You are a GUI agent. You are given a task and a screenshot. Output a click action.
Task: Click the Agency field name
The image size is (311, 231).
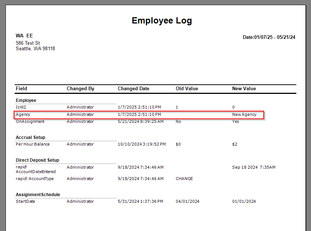click(x=23, y=115)
